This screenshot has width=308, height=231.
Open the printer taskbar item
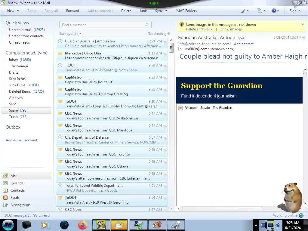pyautogui.click(x=176, y=225)
